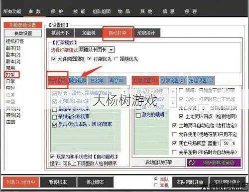Select 打架 in the sidebar list
The height and width of the screenshot is (192, 249).
click(10, 75)
